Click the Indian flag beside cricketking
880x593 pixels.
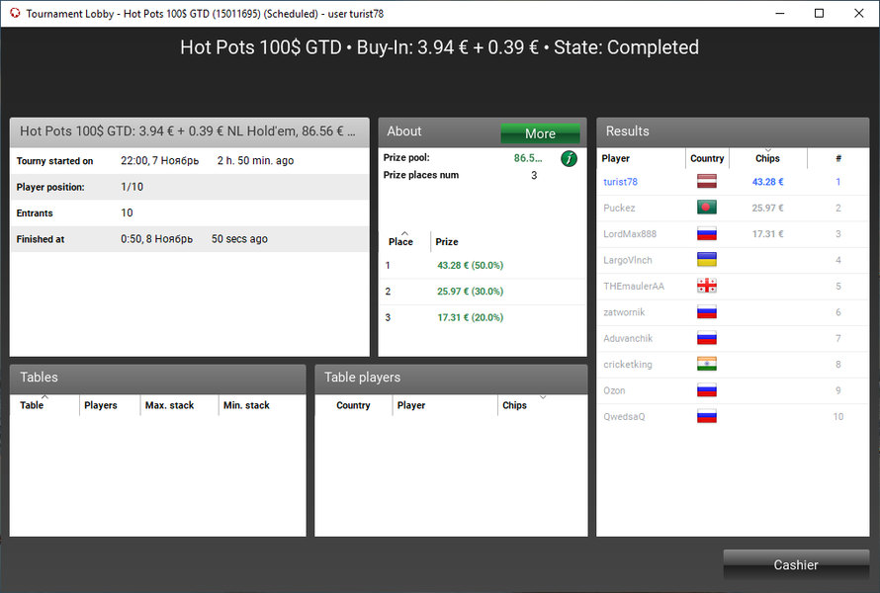(x=706, y=364)
